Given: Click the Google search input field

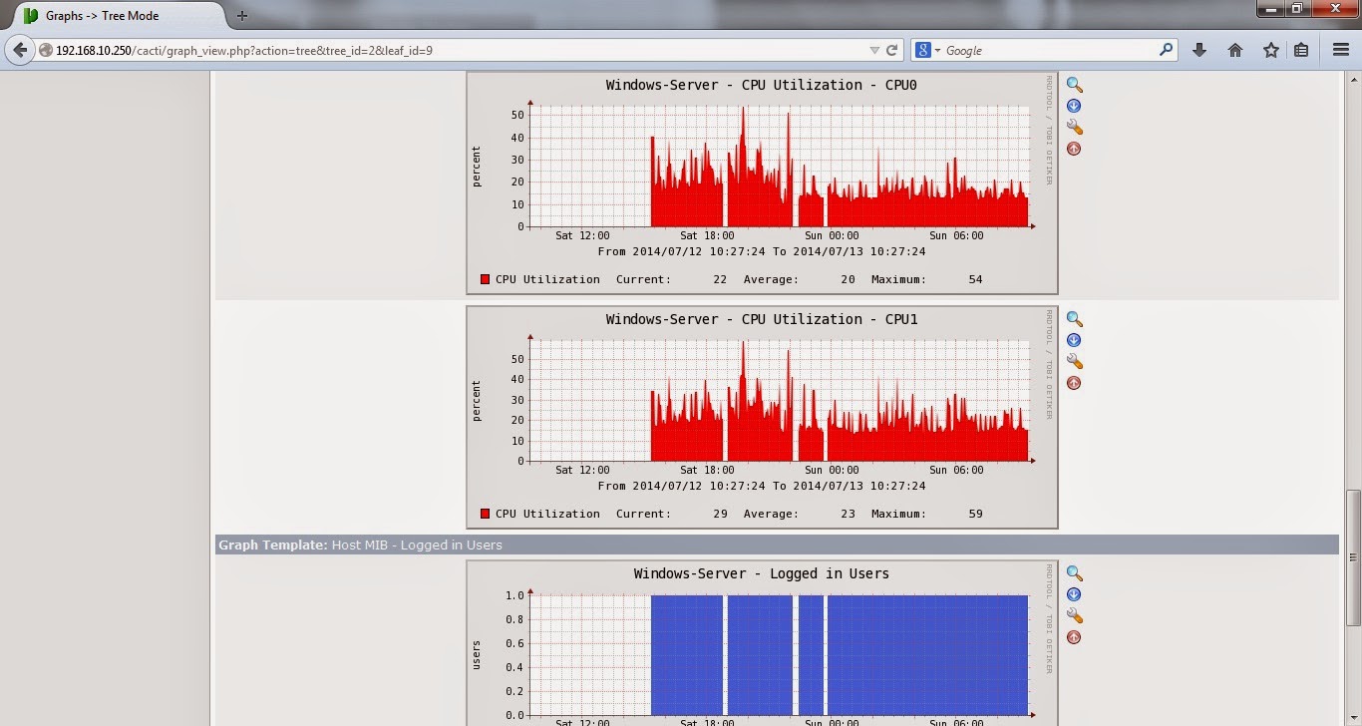Looking at the screenshot, I should pos(1049,50).
